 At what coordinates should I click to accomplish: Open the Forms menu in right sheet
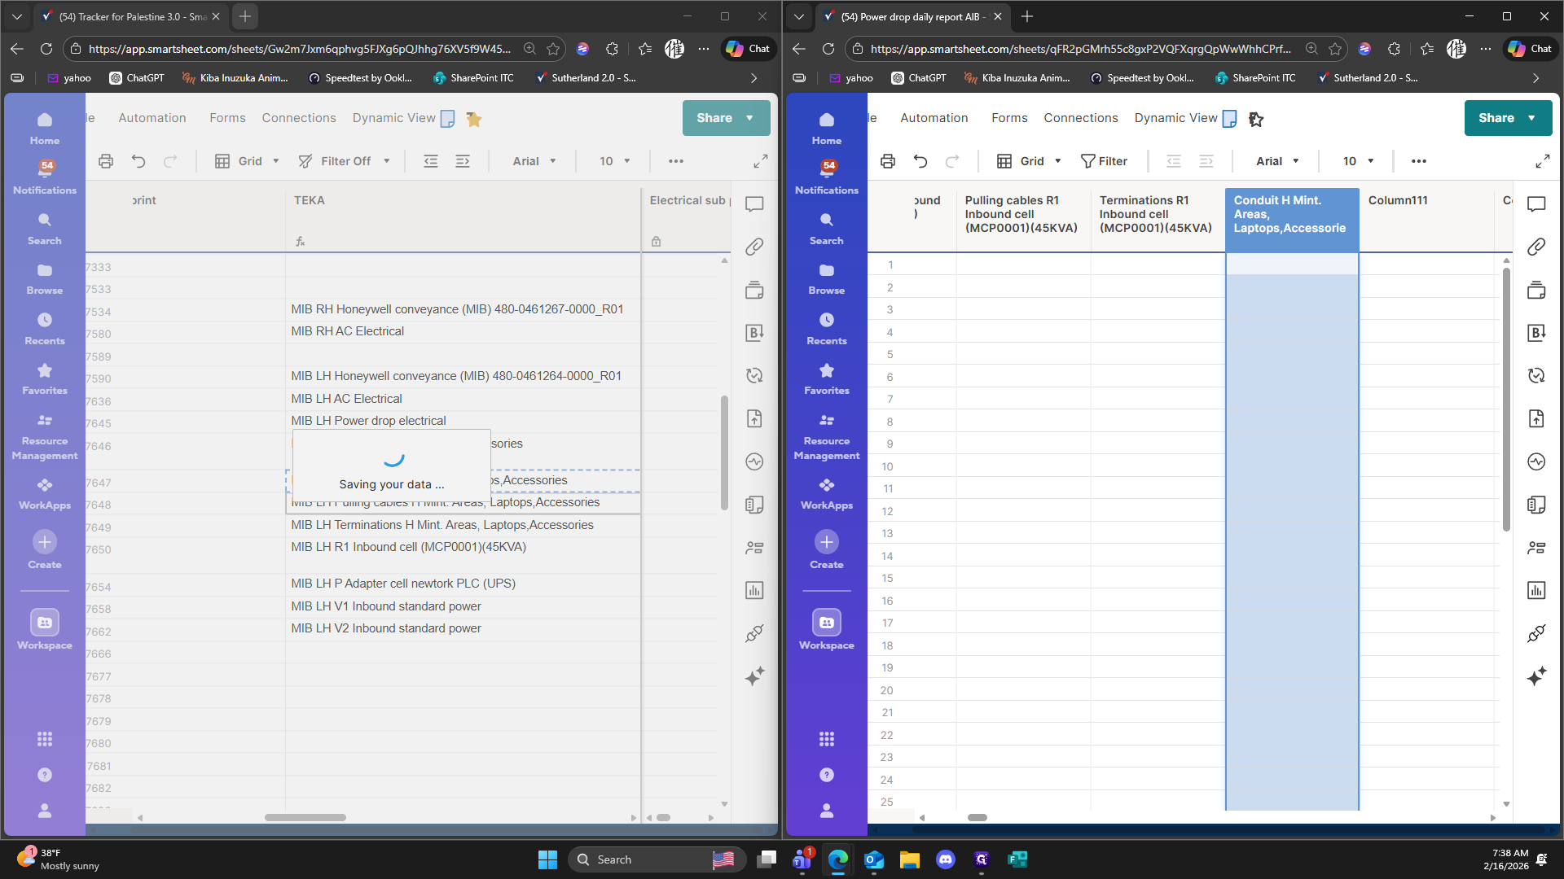click(1009, 118)
